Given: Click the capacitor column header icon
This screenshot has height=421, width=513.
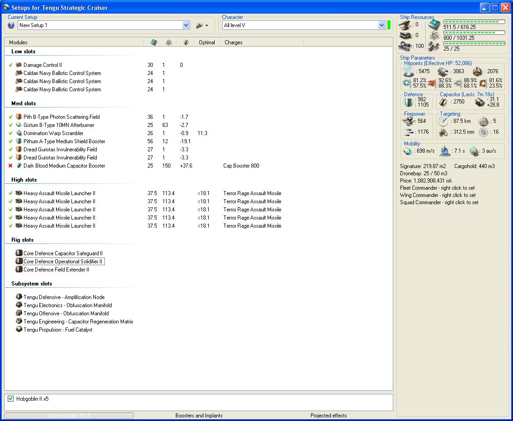Looking at the screenshot, I should click(x=186, y=42).
